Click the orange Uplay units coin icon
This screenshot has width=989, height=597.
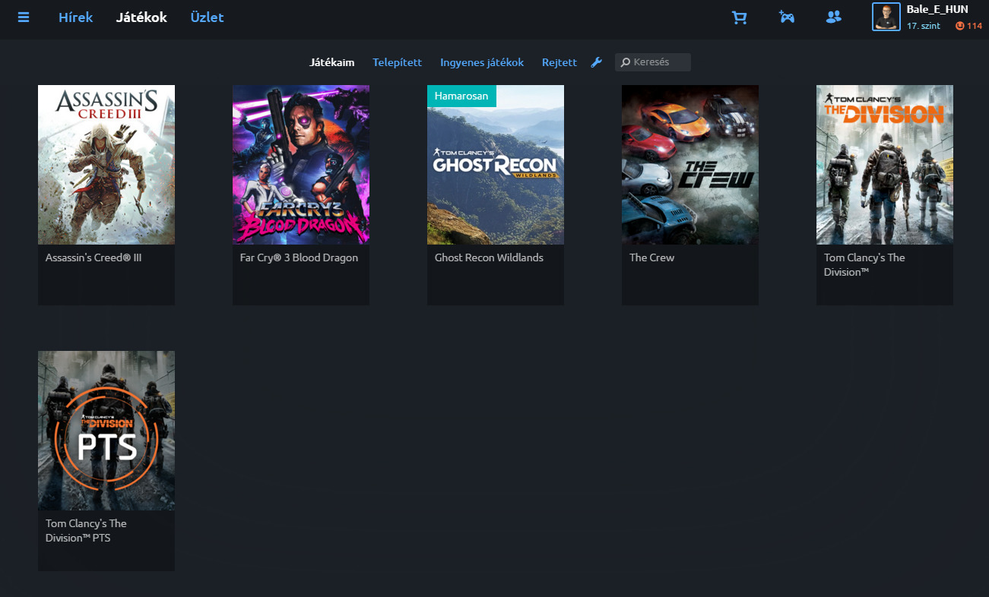click(960, 26)
